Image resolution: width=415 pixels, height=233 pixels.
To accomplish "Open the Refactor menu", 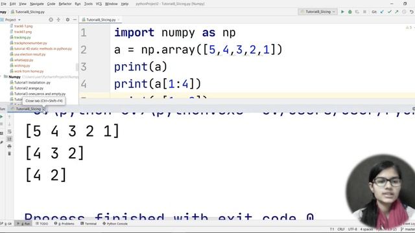I will click(x=65, y=4).
